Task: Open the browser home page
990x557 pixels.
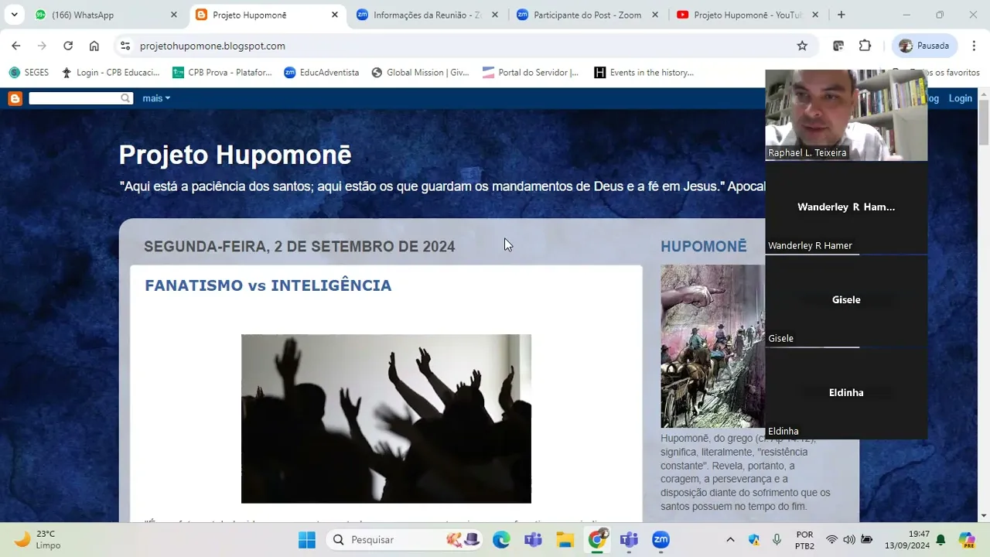Action: [94, 46]
